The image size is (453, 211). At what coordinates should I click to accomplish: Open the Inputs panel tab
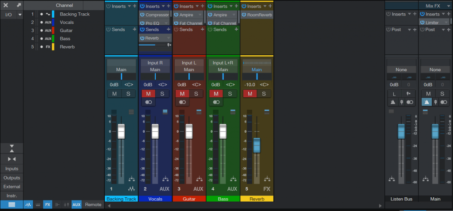click(12, 169)
